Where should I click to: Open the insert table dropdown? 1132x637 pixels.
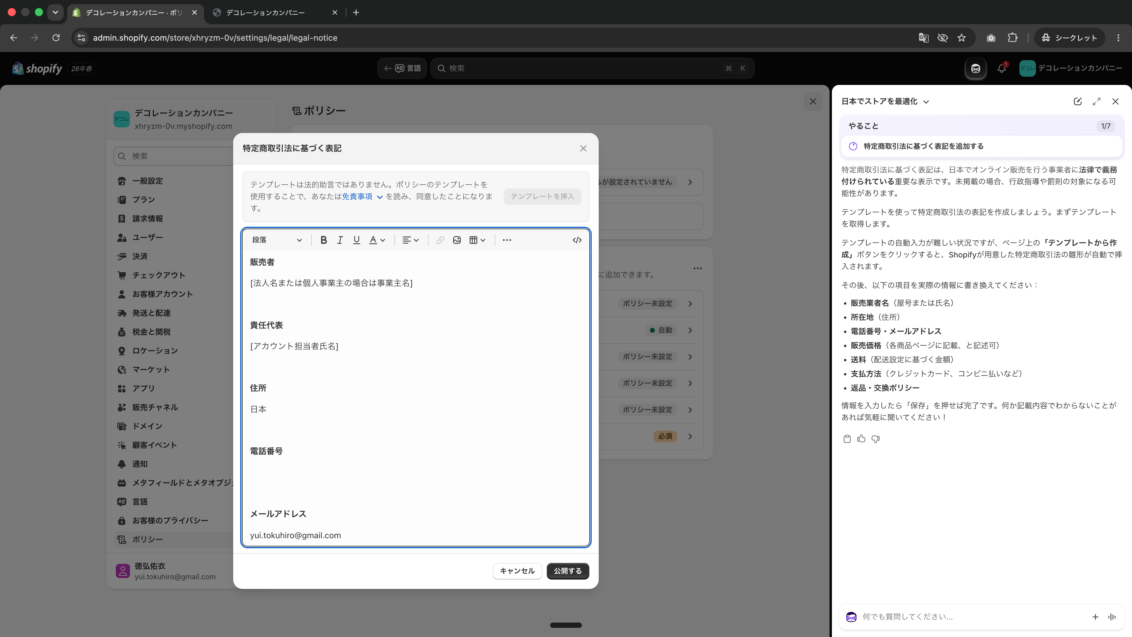pyautogui.click(x=477, y=240)
